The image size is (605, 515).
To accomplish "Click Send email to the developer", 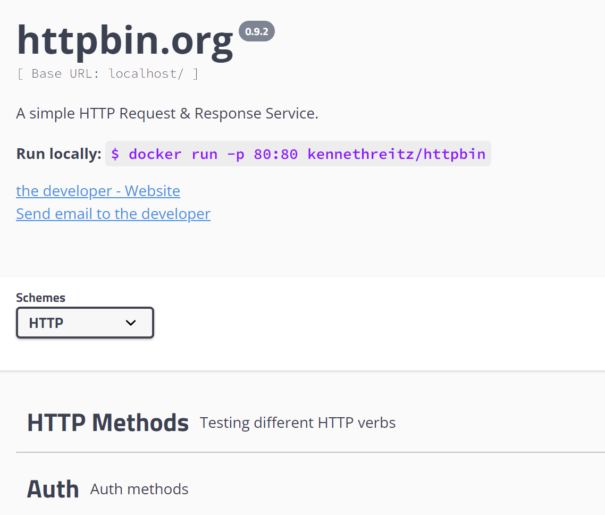I will tap(113, 214).
